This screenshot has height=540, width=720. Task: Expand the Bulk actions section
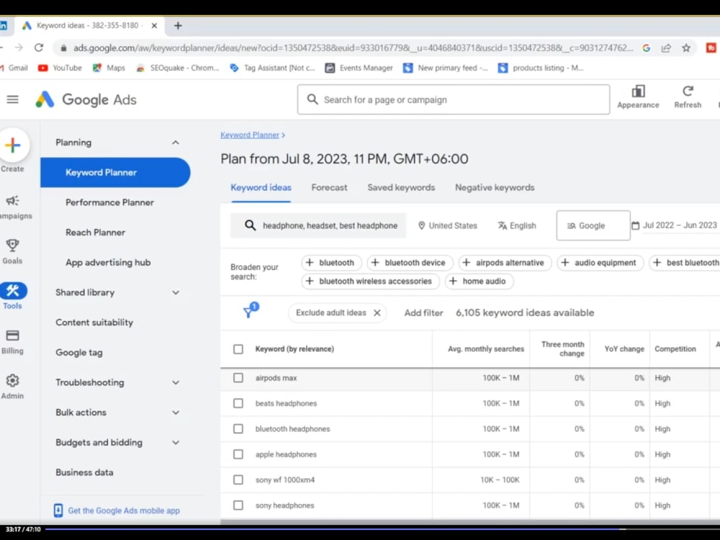tap(176, 413)
